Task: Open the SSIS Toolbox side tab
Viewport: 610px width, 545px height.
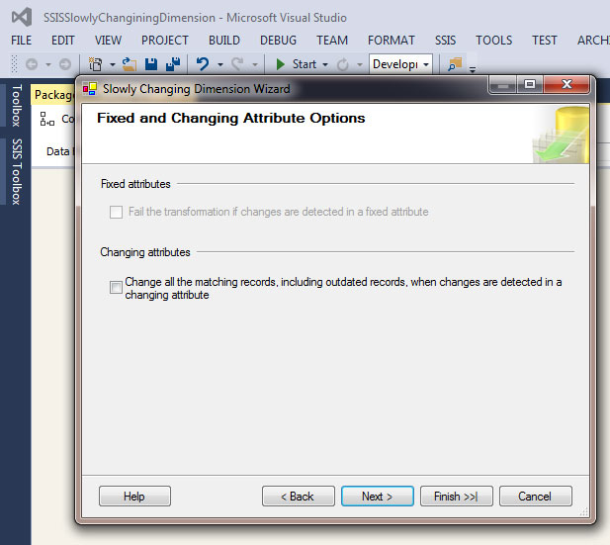Action: click(16, 172)
